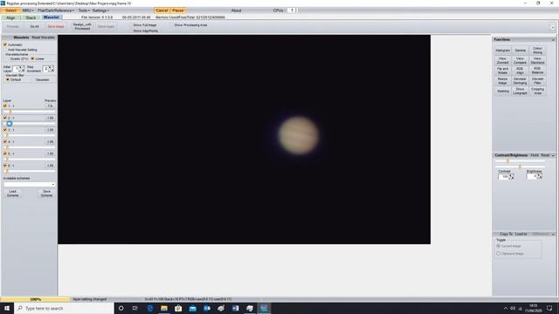Open the Show Linegraph function
Viewport: 559px width, 314px height.
pos(521,91)
